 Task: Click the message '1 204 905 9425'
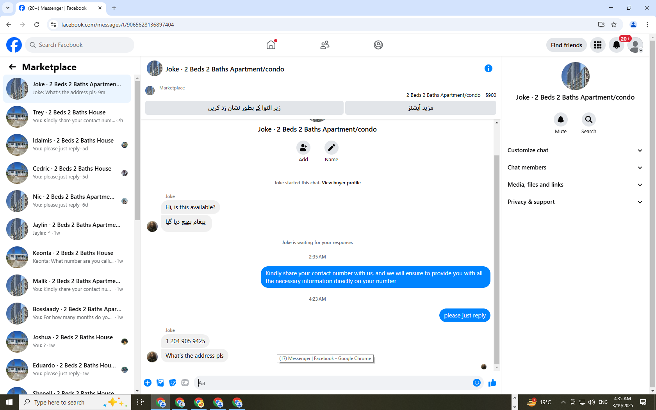click(185, 341)
